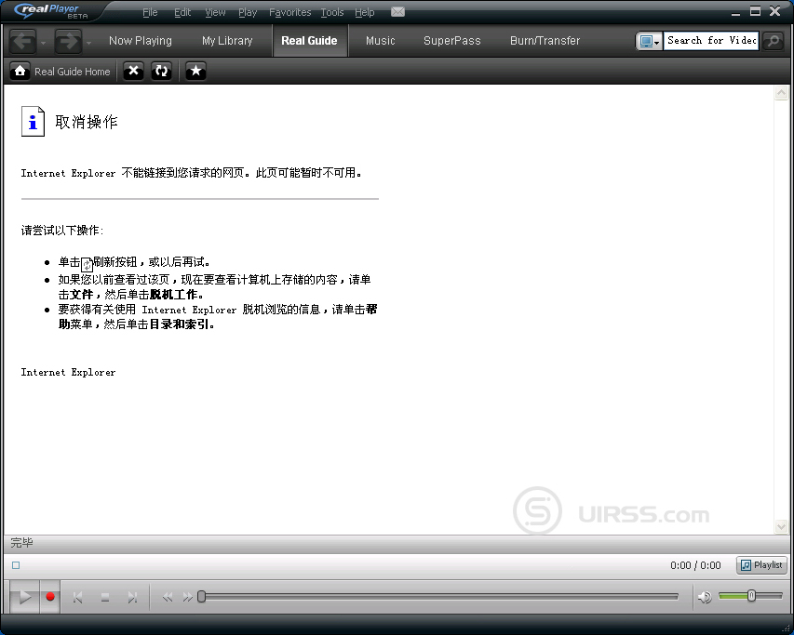The image size is (794, 635).
Task: Go to the Music tab
Action: tap(381, 41)
